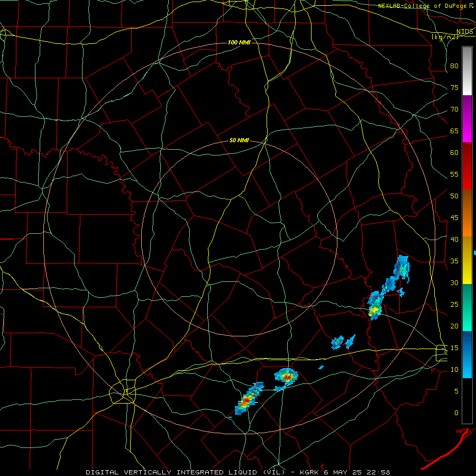The width and height of the screenshot is (476, 476).
Task: Click the 50 NMI range ring label
Action: [239, 140]
